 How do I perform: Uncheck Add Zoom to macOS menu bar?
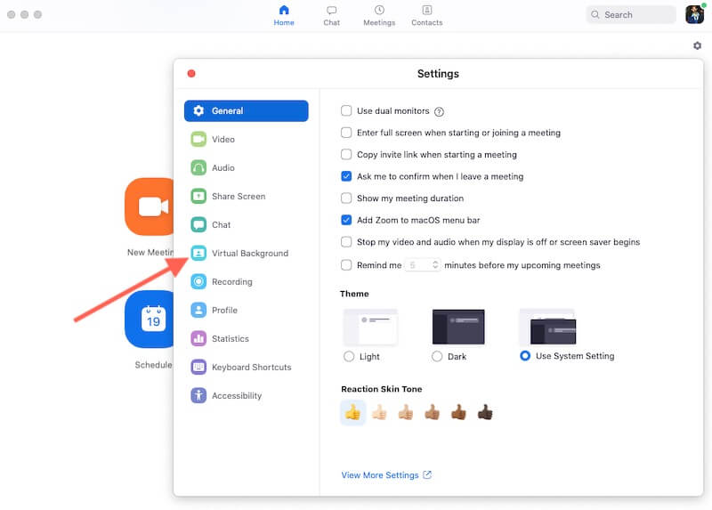tap(346, 220)
